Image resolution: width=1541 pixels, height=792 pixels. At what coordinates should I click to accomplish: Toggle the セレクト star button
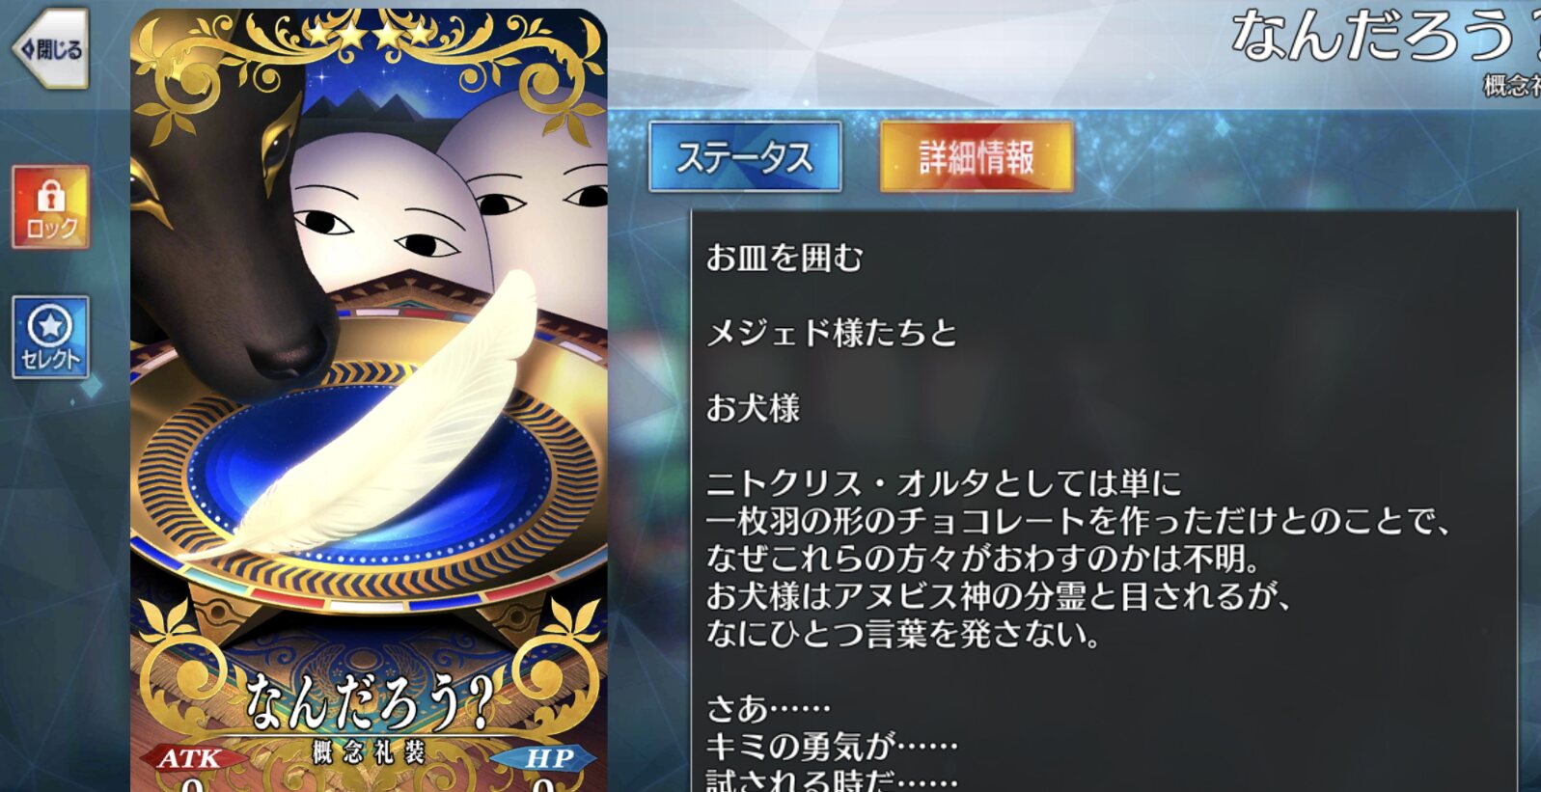tap(50, 337)
